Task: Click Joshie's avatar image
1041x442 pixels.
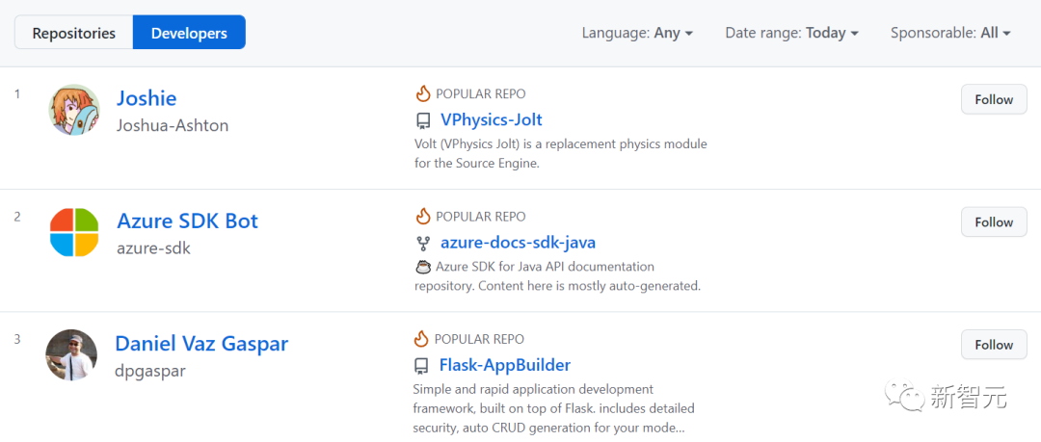Action: coord(74,110)
